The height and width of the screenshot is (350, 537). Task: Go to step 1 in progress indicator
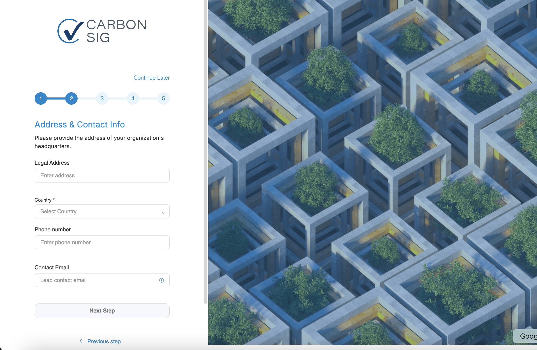tap(41, 98)
